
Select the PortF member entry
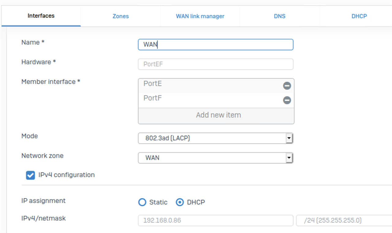(x=208, y=99)
